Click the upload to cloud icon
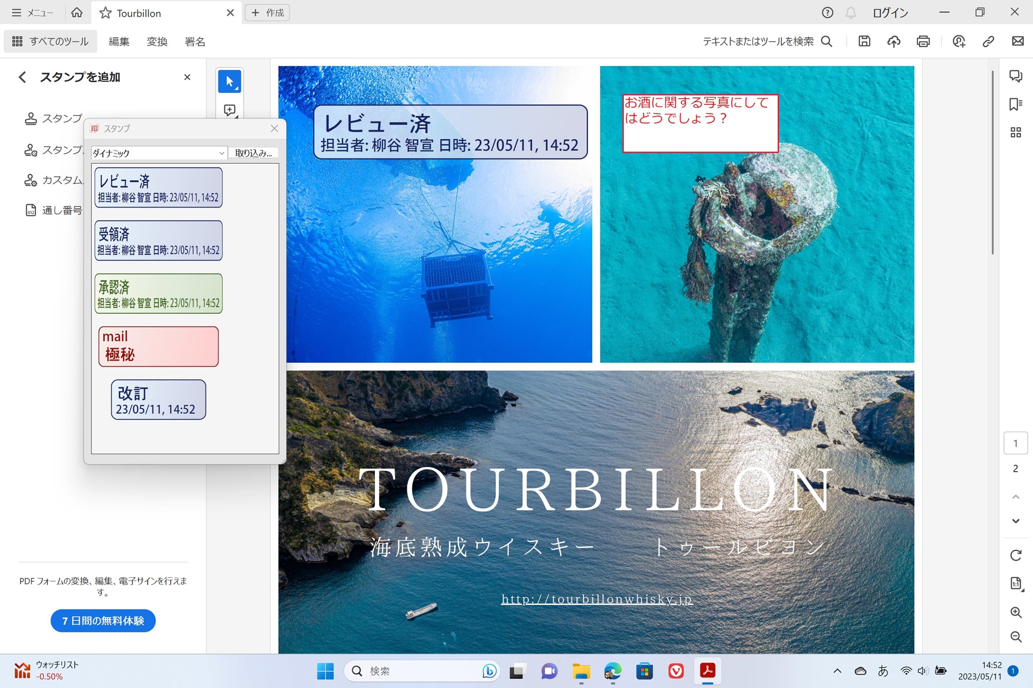The image size is (1033, 688). pos(894,41)
